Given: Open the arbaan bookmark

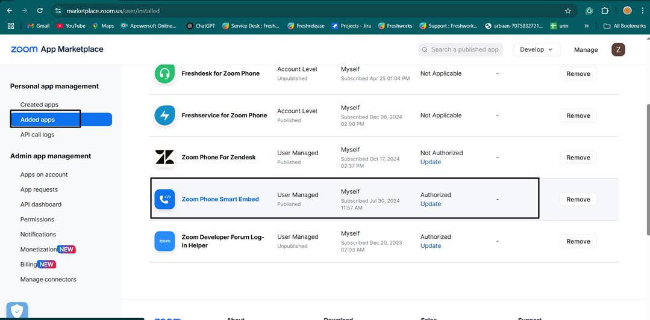Looking at the screenshot, I should point(514,26).
